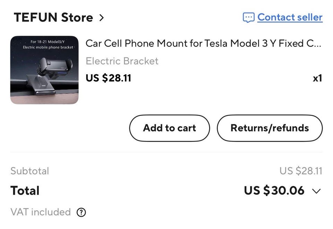Click the US $28.11 item price
Screen dimensions: 333x229
[x=108, y=78]
